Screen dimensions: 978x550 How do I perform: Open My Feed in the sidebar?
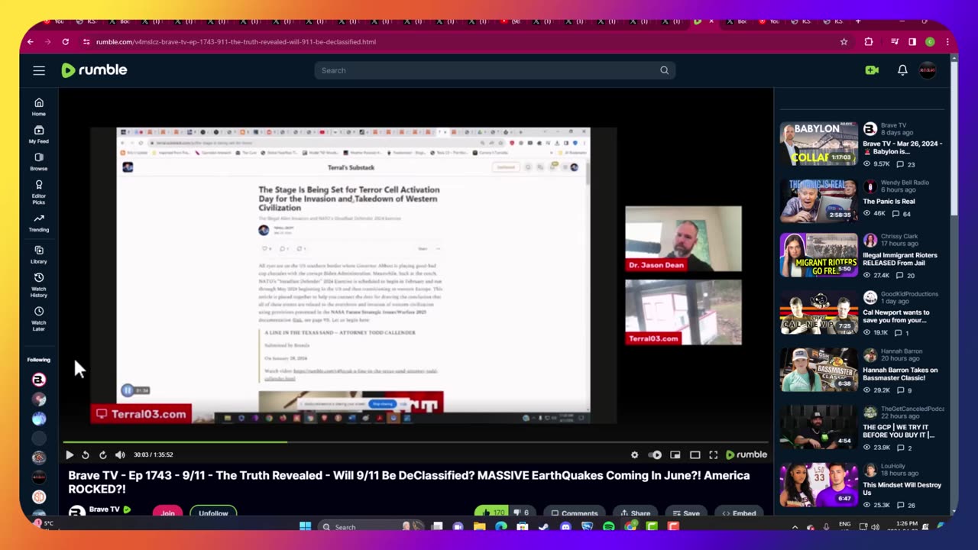click(x=38, y=134)
